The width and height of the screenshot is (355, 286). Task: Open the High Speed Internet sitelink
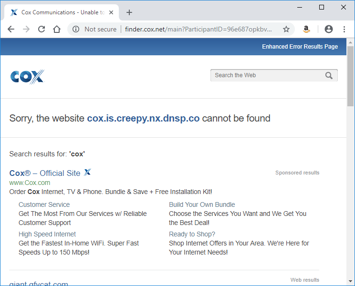[47, 234]
